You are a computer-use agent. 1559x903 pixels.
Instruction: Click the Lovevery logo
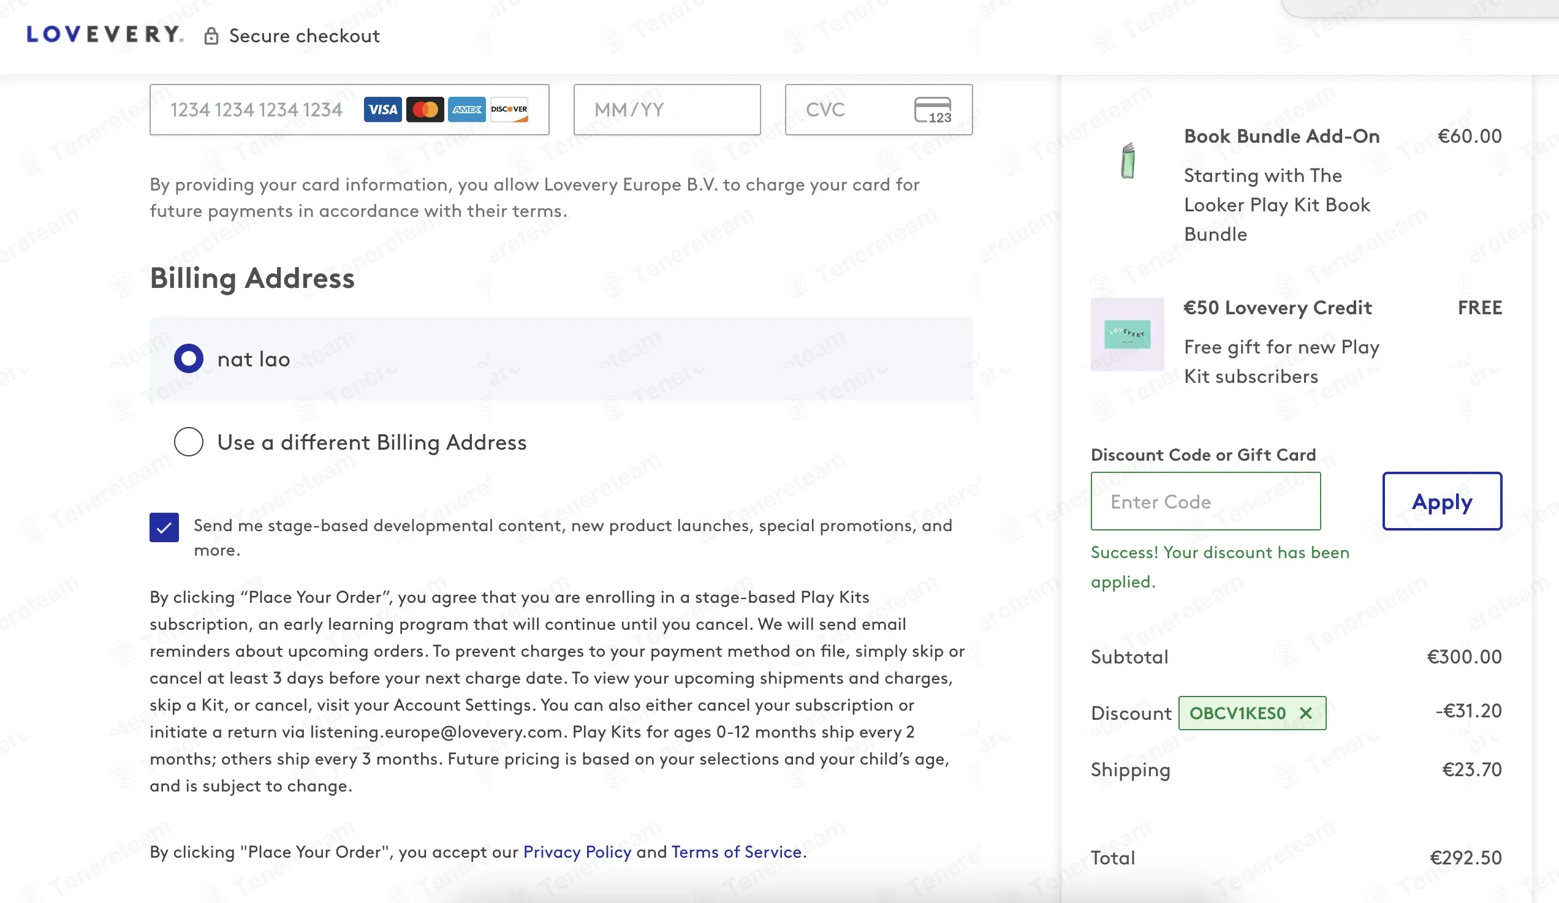pyautogui.click(x=105, y=35)
